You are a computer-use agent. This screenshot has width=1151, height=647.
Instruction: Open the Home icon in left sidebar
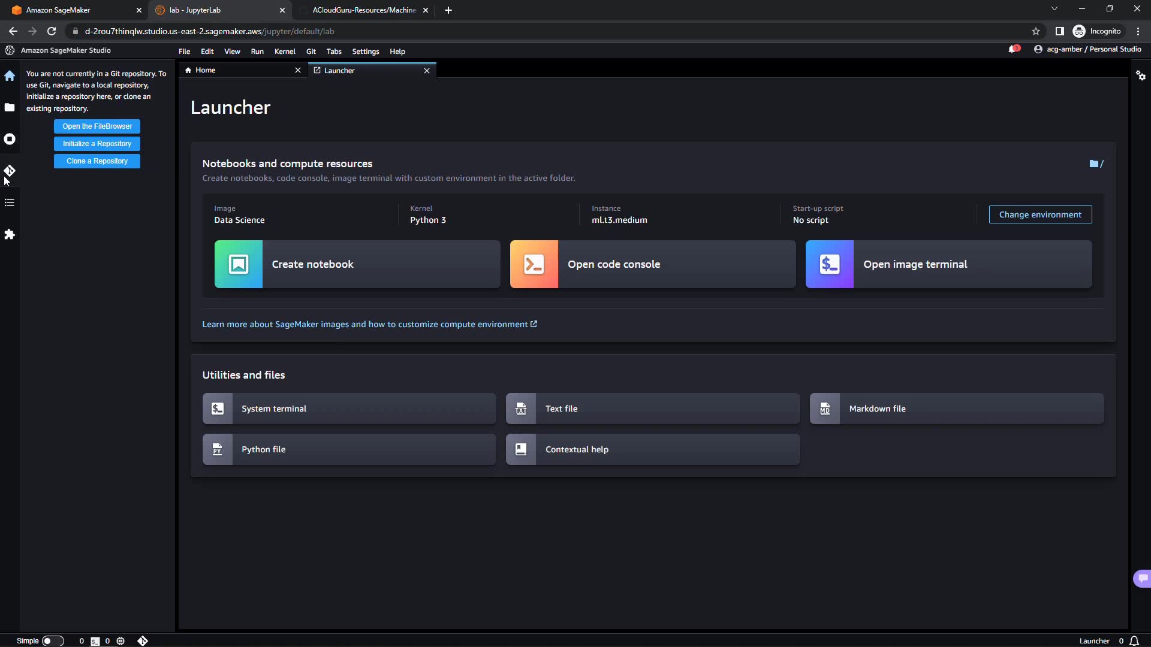(10, 76)
